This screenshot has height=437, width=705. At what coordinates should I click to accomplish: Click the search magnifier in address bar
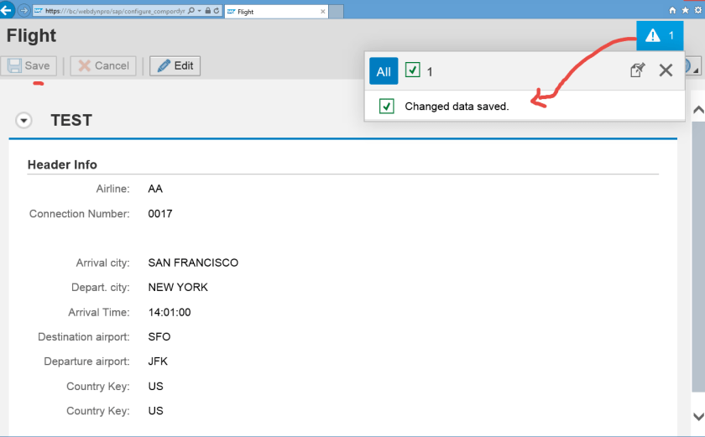click(x=191, y=11)
